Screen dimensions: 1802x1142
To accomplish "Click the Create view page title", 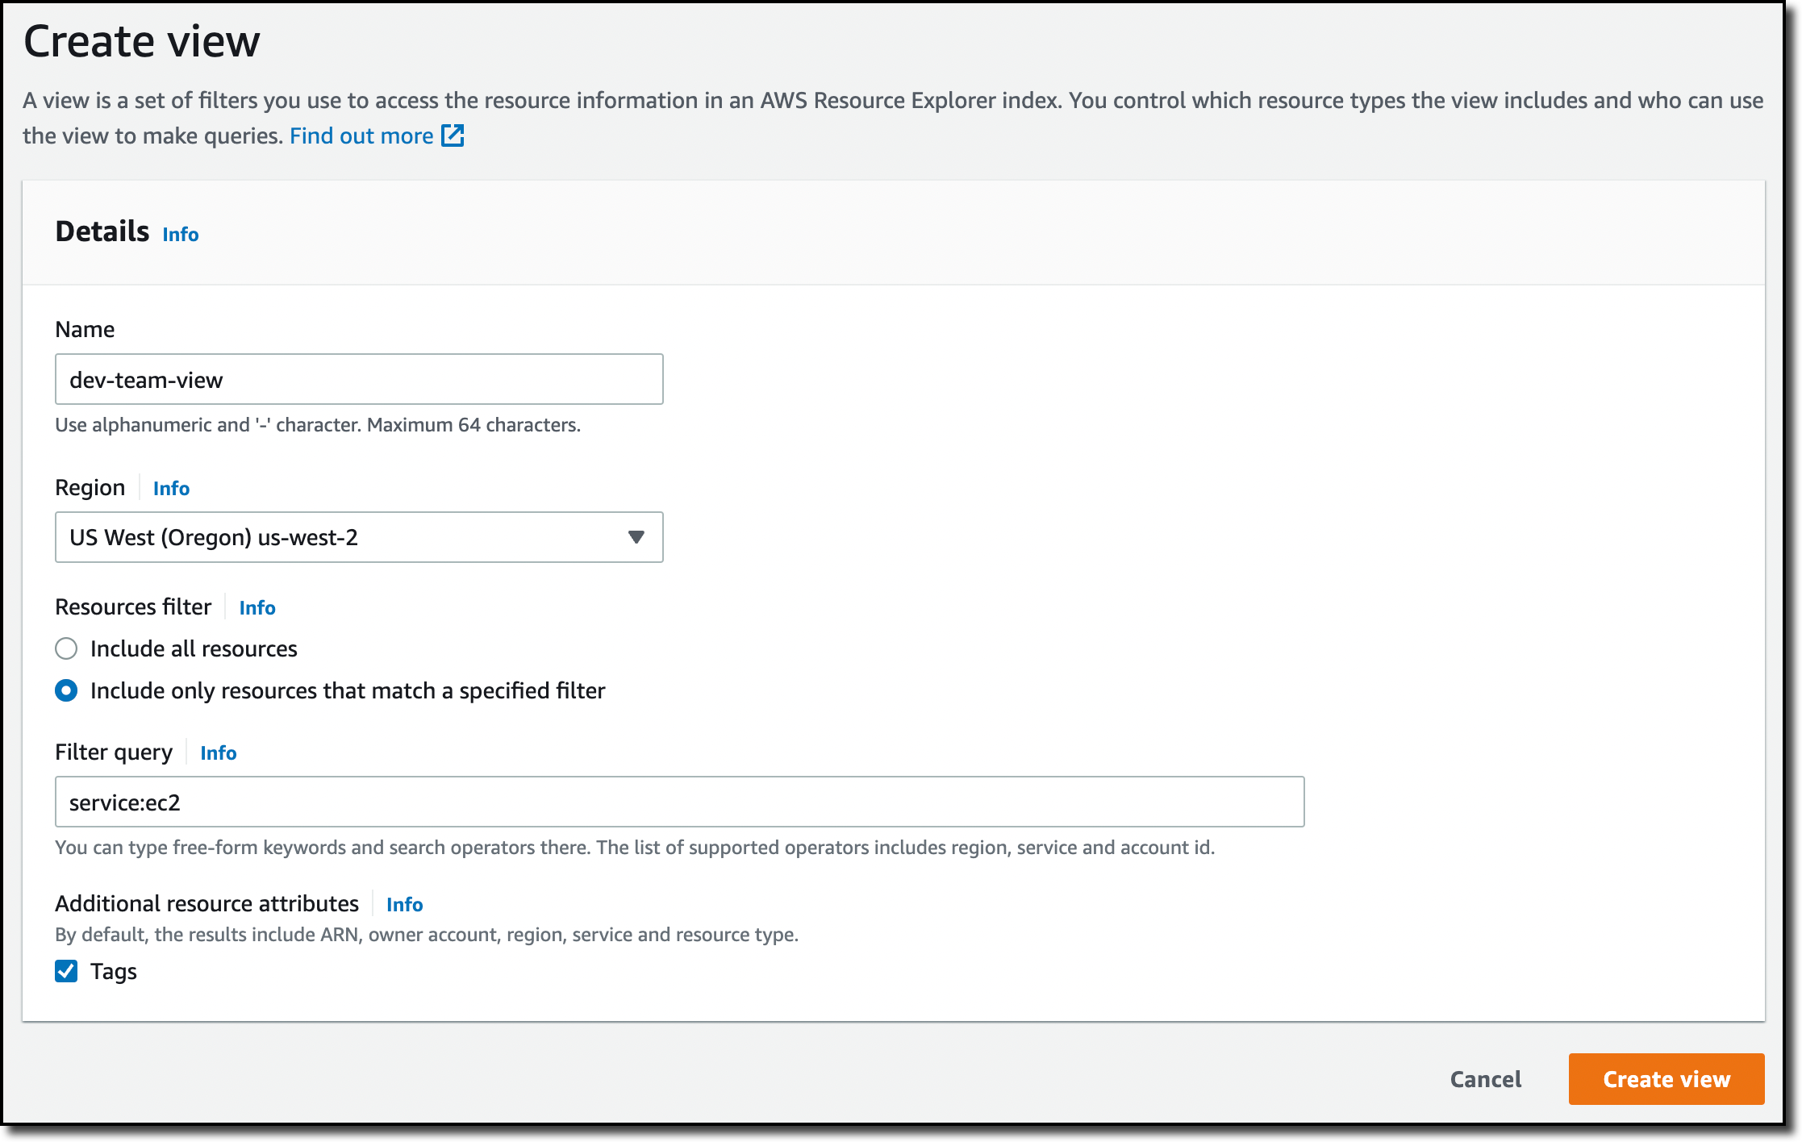I will (x=142, y=41).
